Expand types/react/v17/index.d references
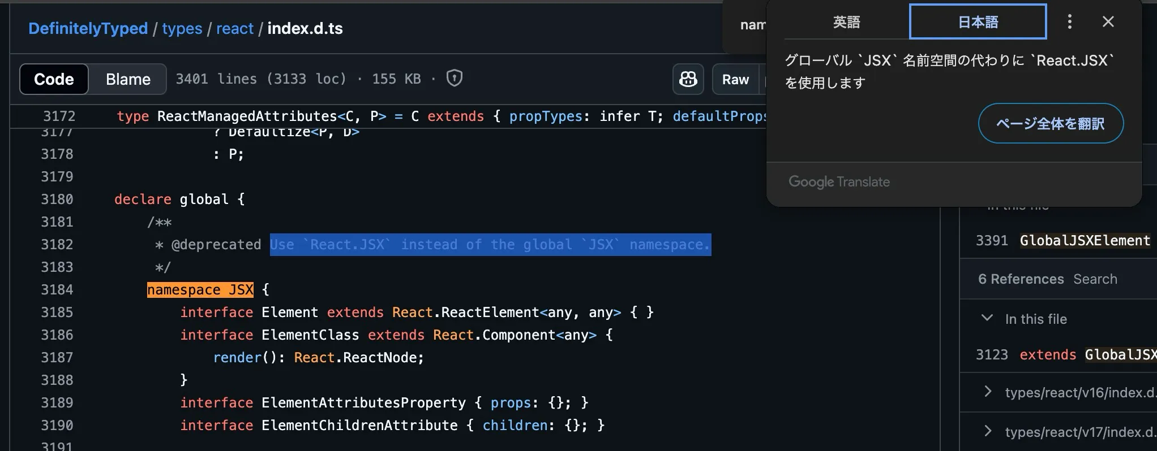The image size is (1157, 451). (988, 431)
